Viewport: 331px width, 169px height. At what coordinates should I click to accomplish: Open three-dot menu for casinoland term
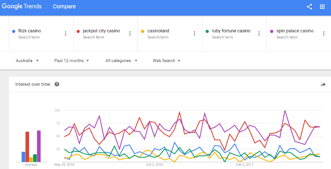195,33
